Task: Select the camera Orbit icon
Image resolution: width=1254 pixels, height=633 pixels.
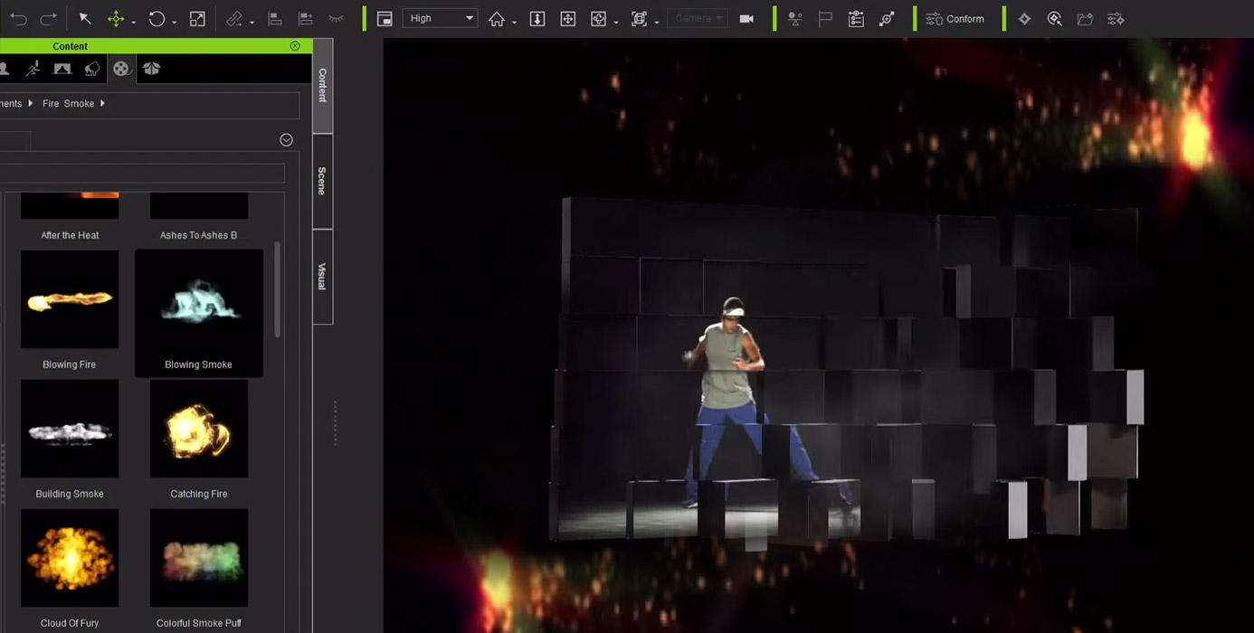Action: pyautogui.click(x=598, y=18)
